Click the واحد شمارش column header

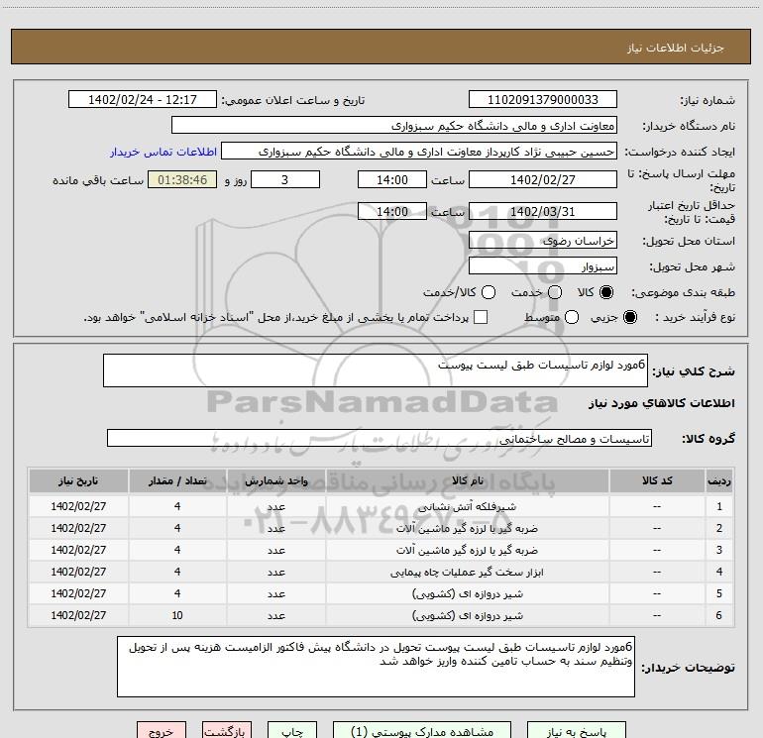pos(275,480)
